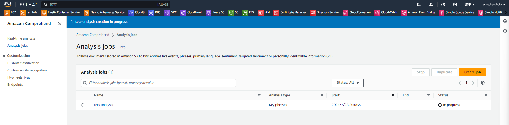
Task: Open Simple Queue Service shortcut
Action: [x=457, y=12]
